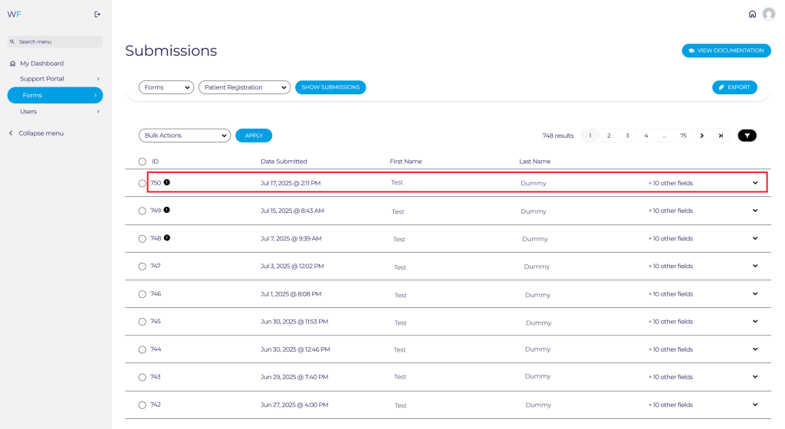Viewport: 785px width, 429px height.
Task: Click the Show Submissions button
Action: pos(330,87)
